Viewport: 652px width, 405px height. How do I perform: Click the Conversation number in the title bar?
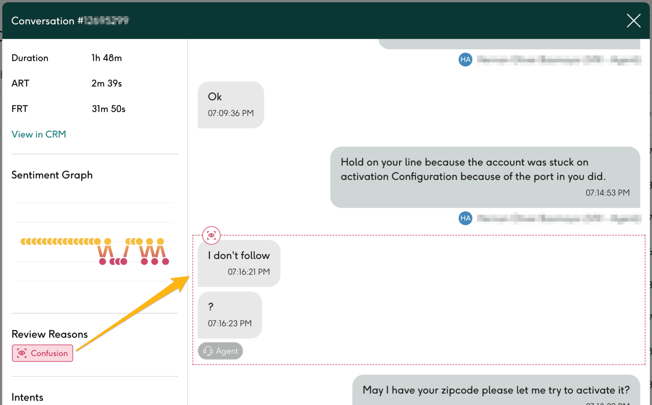[70, 21]
